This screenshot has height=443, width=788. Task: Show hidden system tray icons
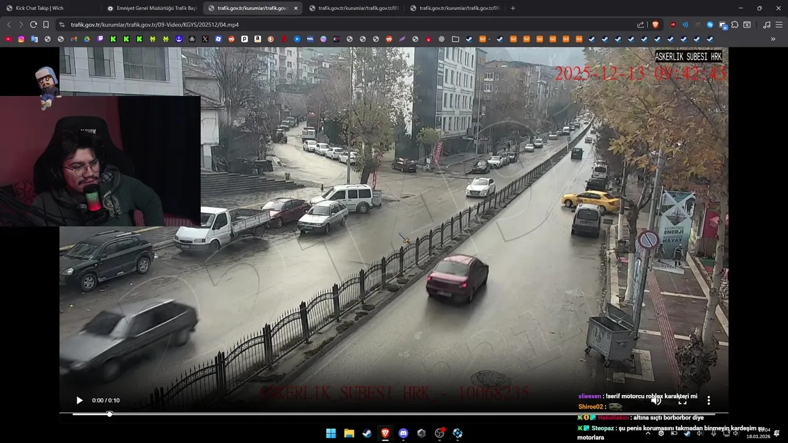click(648, 433)
